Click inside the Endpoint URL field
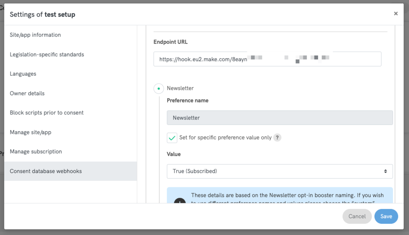The width and height of the screenshot is (409, 235). click(267, 59)
